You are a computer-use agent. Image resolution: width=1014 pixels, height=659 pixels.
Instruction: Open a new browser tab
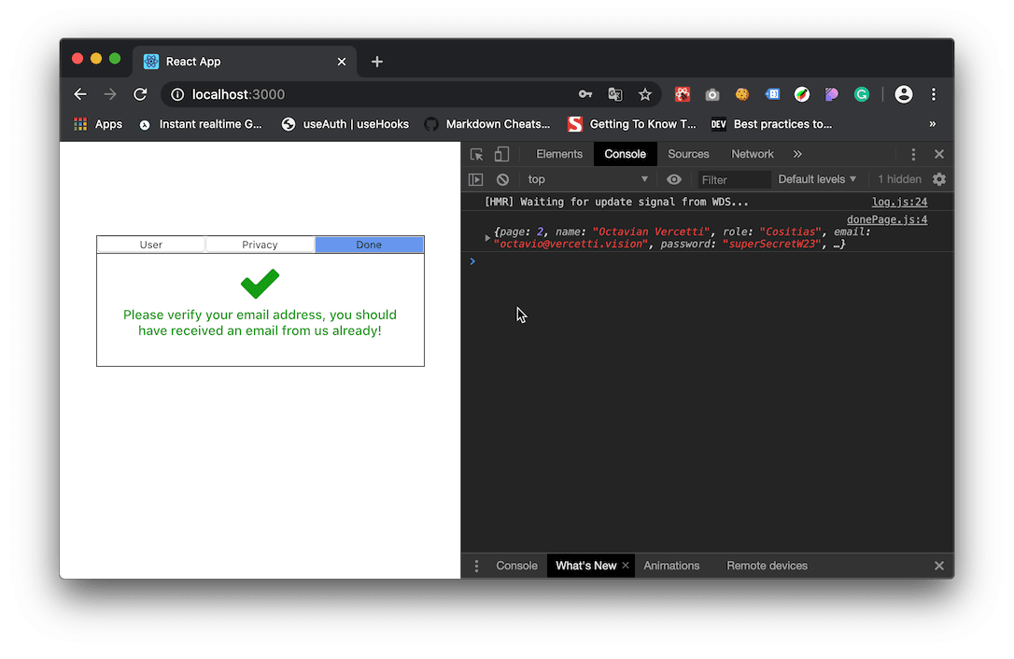[377, 62]
